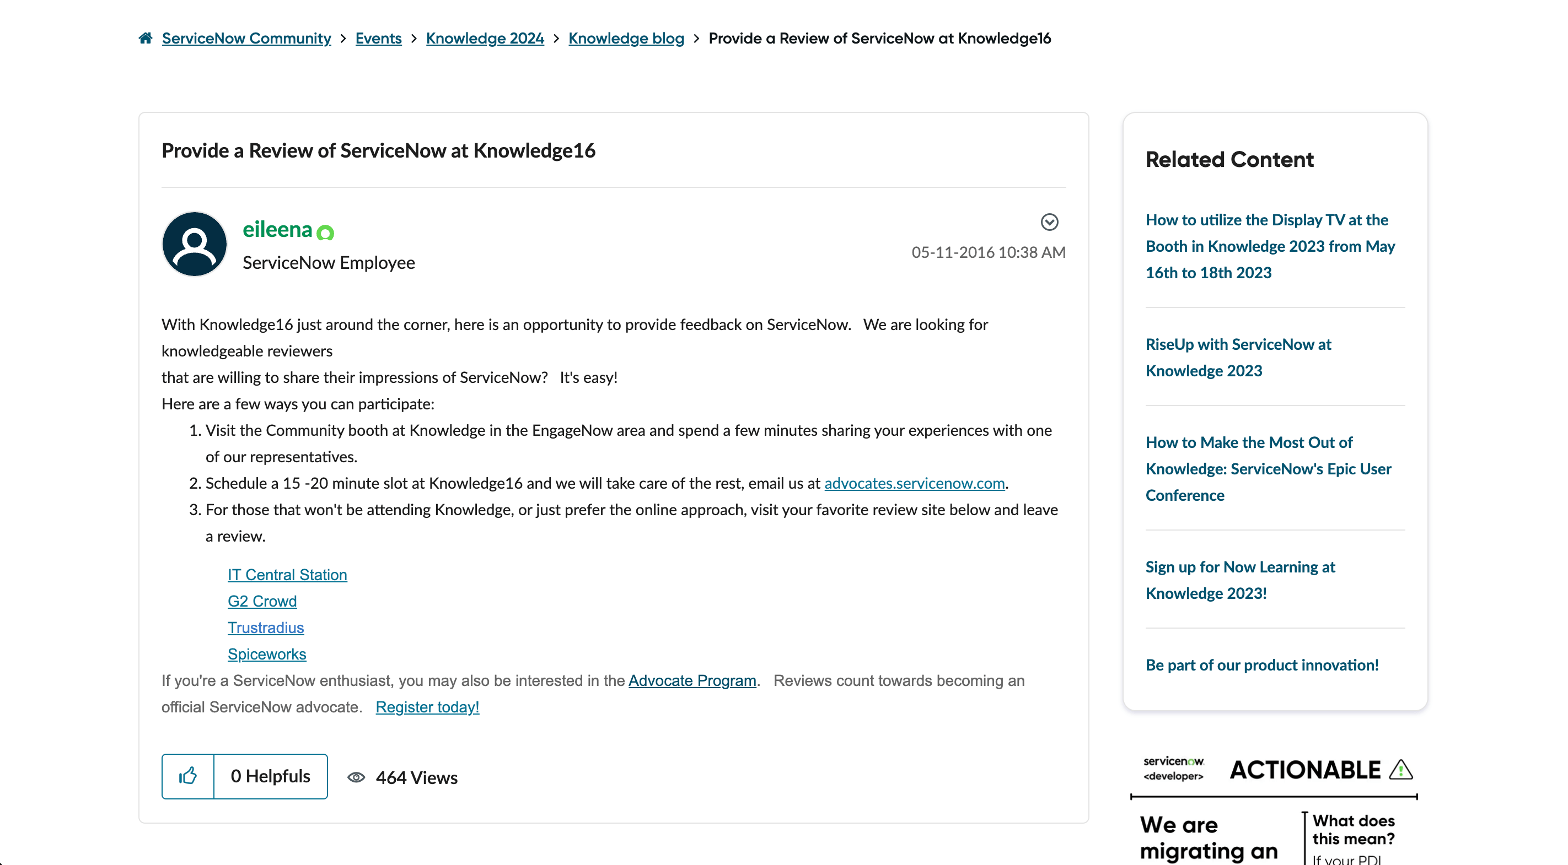Open the IT Central Station link
Viewport: 1568px width, 865px height.
[x=287, y=575]
